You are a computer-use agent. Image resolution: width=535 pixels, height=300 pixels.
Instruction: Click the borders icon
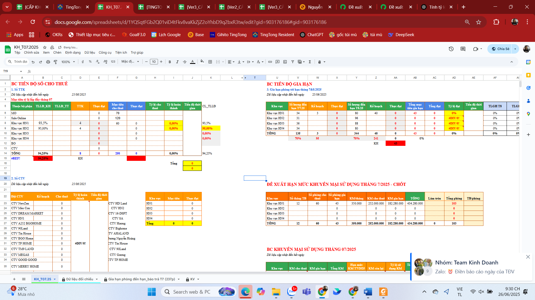point(210,62)
